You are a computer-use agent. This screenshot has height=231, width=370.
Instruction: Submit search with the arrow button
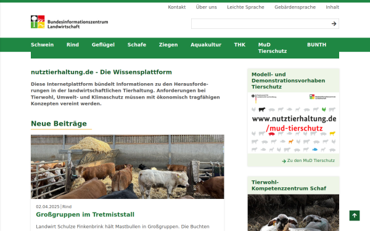coord(334,24)
